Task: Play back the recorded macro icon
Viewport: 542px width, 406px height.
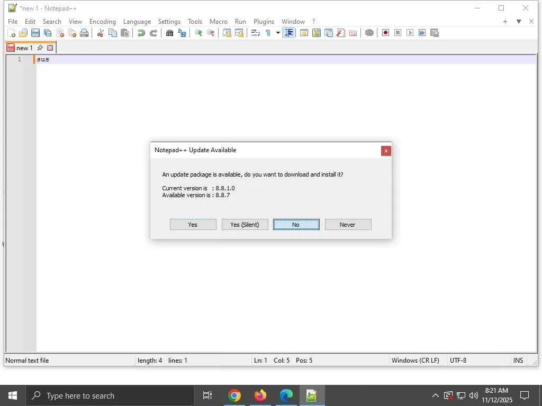Action: [410, 33]
